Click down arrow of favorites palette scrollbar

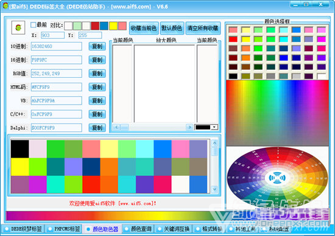[214, 189]
